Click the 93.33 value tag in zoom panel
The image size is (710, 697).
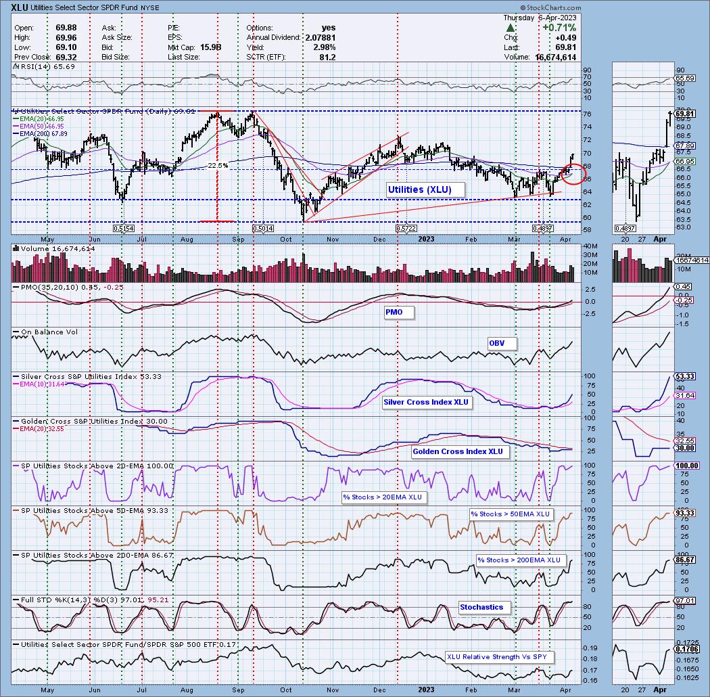684,513
